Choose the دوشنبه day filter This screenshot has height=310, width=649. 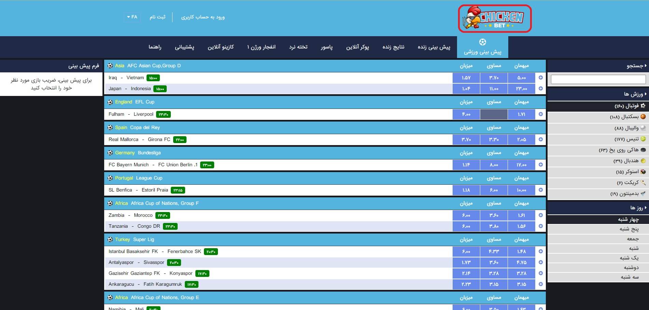coord(598,267)
